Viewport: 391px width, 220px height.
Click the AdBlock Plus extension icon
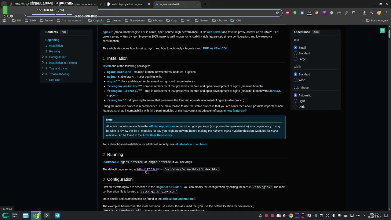(x=287, y=13)
